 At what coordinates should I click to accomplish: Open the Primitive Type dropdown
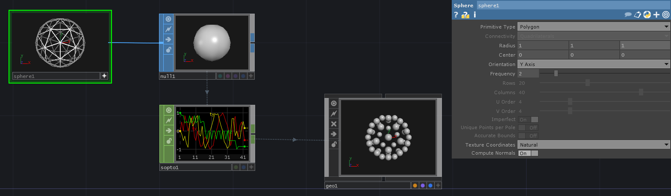click(x=594, y=27)
